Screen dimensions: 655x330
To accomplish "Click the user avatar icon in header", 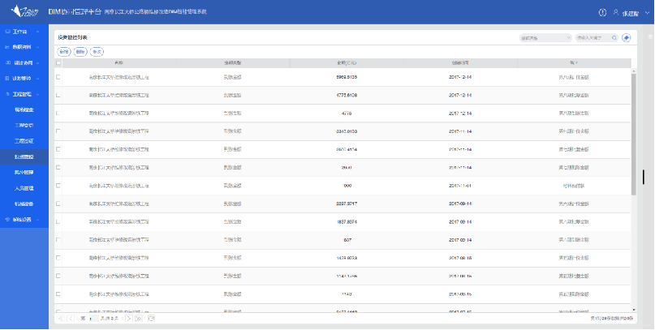I will (616, 12).
